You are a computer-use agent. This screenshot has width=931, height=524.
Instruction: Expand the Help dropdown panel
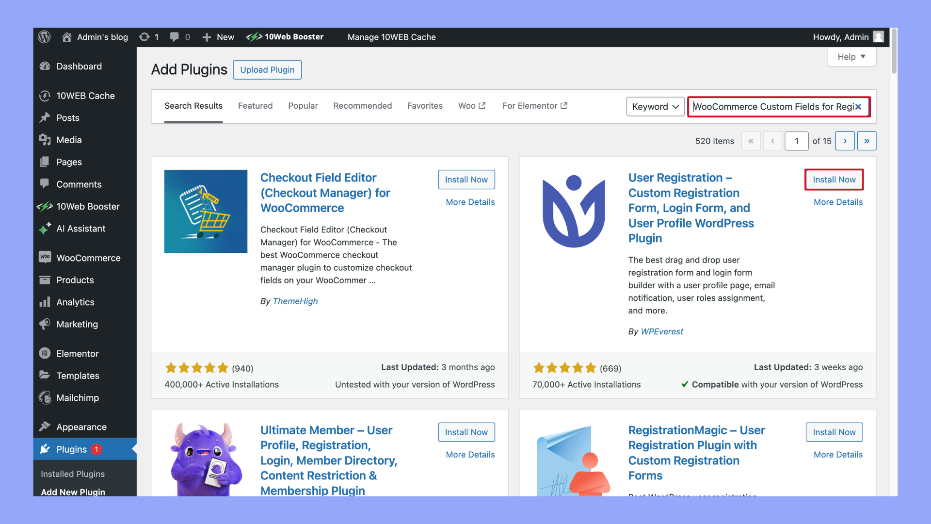point(851,57)
